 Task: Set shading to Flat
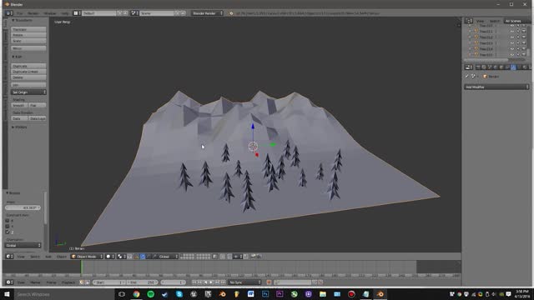pyautogui.click(x=37, y=106)
